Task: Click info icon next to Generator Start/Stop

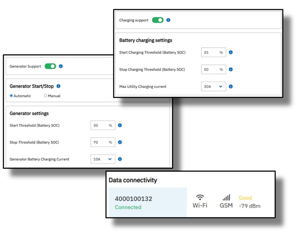Action: pyautogui.click(x=58, y=86)
